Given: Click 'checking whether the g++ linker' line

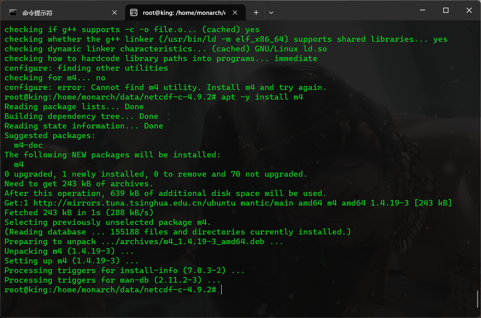Looking at the screenshot, I should (x=226, y=39).
